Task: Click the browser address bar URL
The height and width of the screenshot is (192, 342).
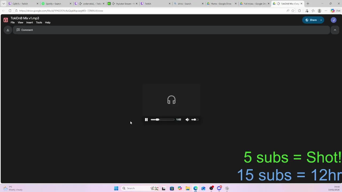Action: pyautogui.click(x=61, y=11)
